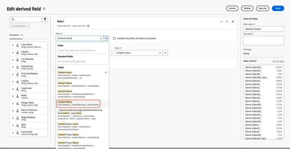Viewport: 290px width, 149px height.
Task: Select the Case When function icon
Action: (x=17, y=46)
